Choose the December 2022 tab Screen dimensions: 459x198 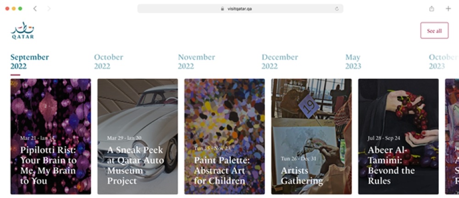point(280,61)
